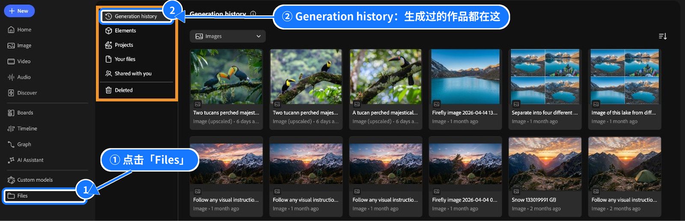Viewport: 685px width, 221px height.
Task: Open the Image section in sidebar
Action: coord(20,45)
